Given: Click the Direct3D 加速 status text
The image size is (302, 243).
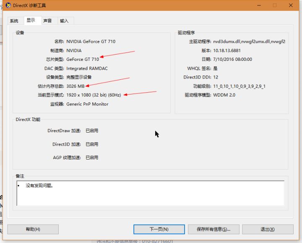Looking at the screenshot, I should tap(92, 144).
